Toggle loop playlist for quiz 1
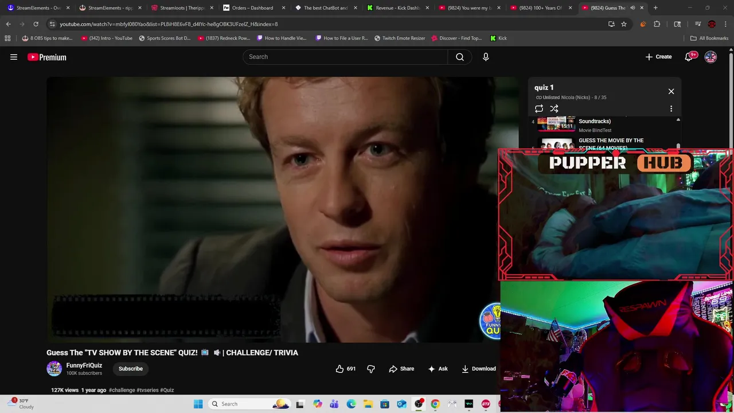Image resolution: width=734 pixels, height=413 pixels. (x=539, y=108)
